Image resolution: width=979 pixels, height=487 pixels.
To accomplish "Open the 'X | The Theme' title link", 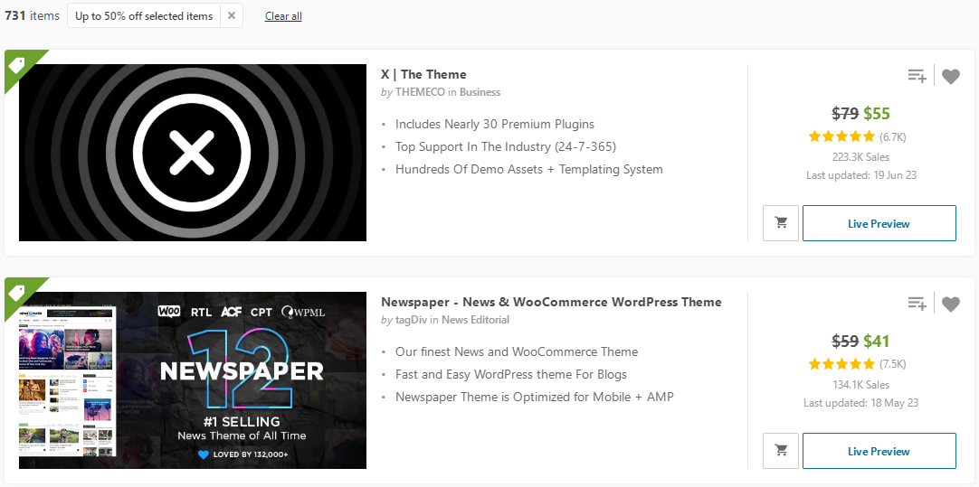I will pos(423,74).
